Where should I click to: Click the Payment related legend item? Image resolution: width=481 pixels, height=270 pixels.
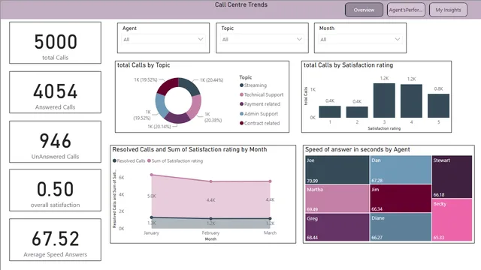260,104
